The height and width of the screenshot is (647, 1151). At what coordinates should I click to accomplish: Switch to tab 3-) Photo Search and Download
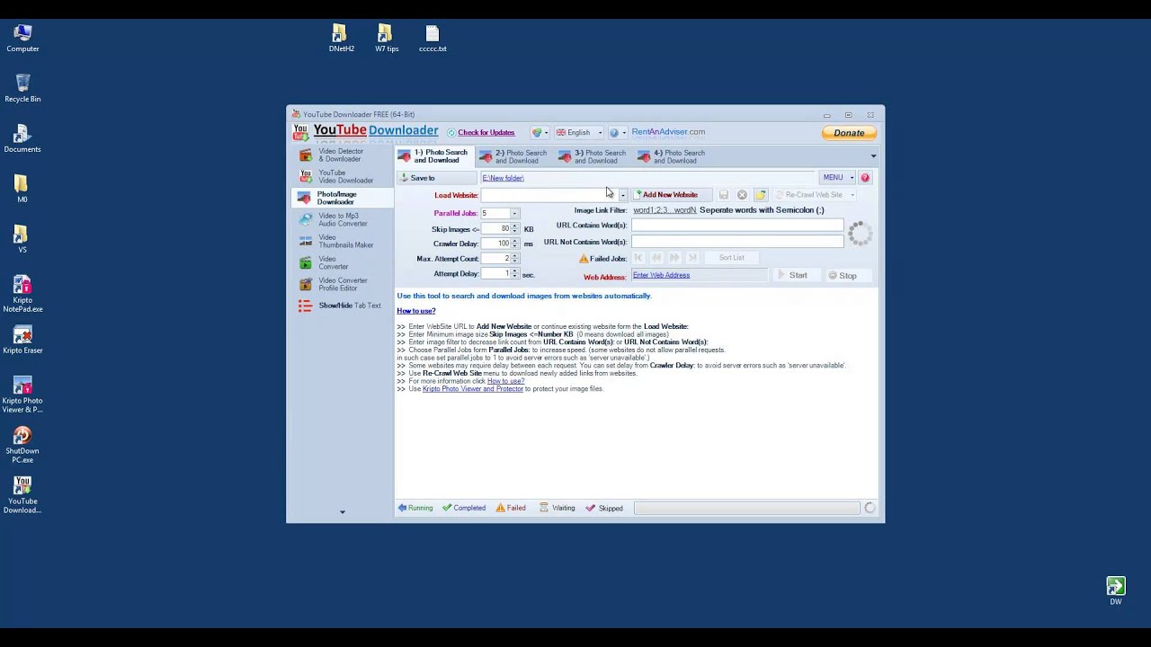[x=593, y=156]
